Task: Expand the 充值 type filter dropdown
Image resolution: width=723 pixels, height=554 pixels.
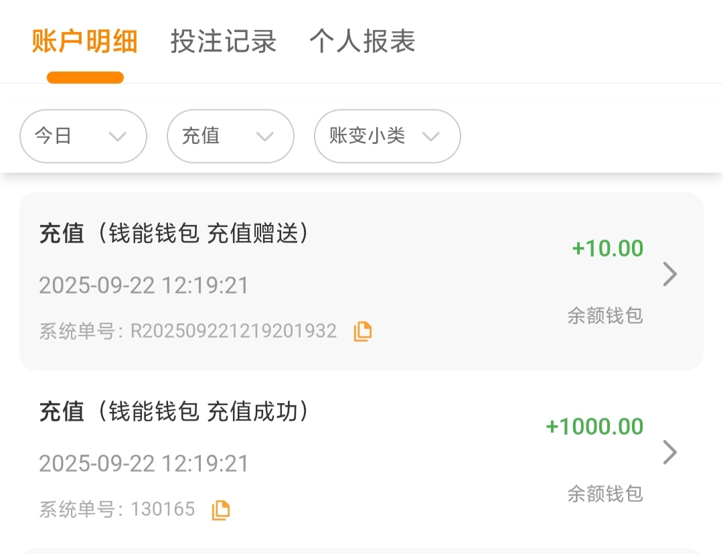Action: (230, 136)
